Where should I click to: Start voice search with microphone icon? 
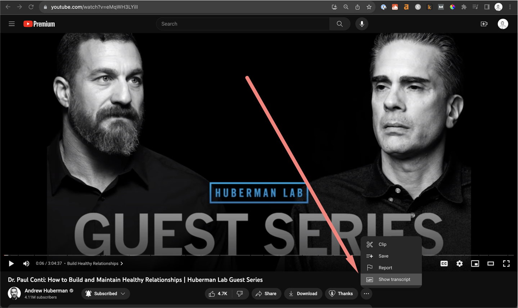(x=362, y=24)
